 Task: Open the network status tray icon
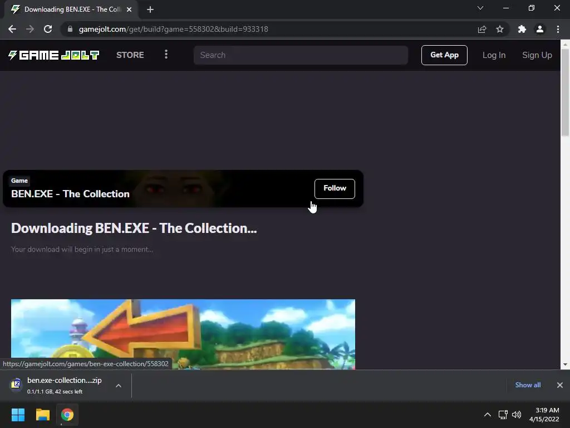point(503,415)
